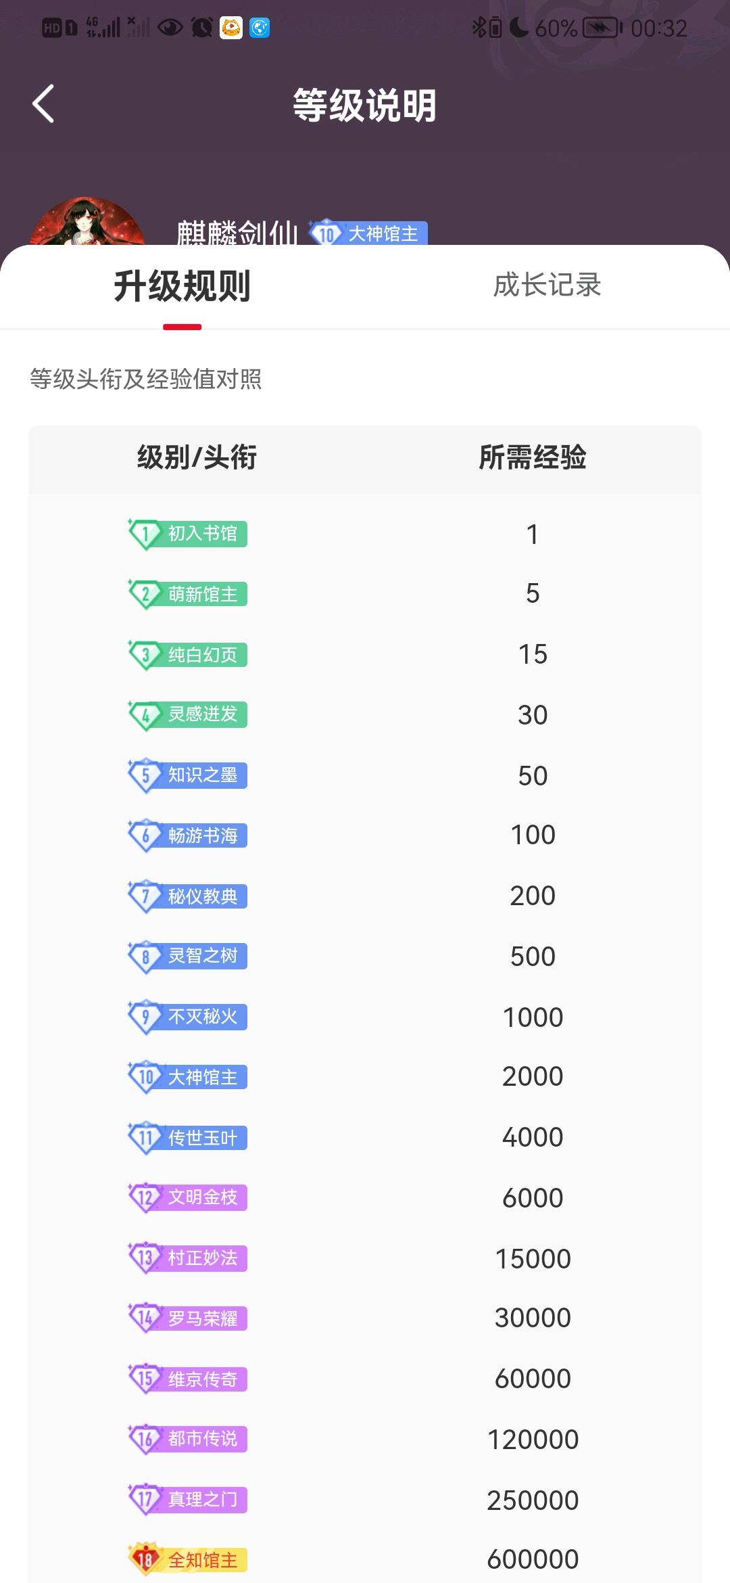The width and height of the screenshot is (730, 1583).
Task: Click the 级别/头衔 column header
Action: click(x=197, y=457)
